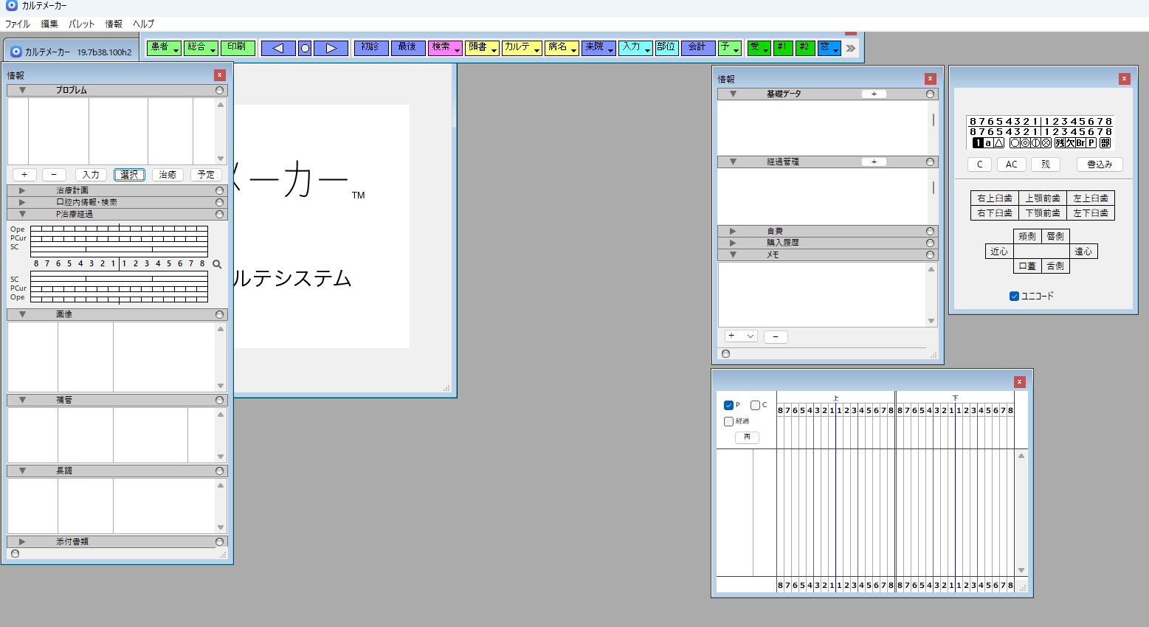Select the Br bridge symbol in tooth palette

(x=1080, y=143)
